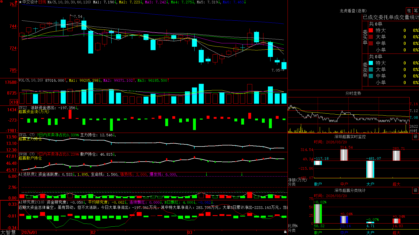Image resolution: width=419 pixels, height=235 pixels.
Task: Click the 龙虎看盘(逐单) panel title
Action: (353, 11)
